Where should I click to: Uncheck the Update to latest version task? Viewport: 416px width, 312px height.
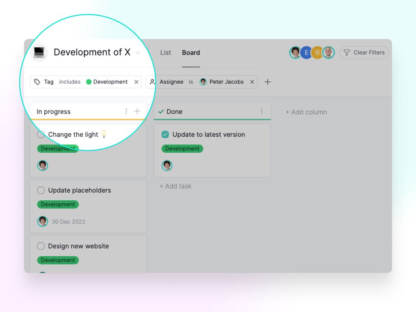coord(165,134)
